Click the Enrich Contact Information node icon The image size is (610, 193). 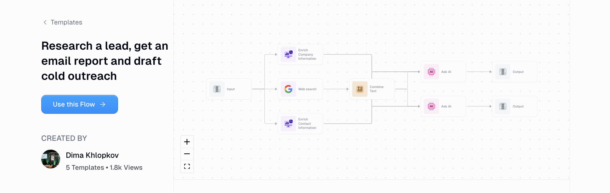(288, 124)
